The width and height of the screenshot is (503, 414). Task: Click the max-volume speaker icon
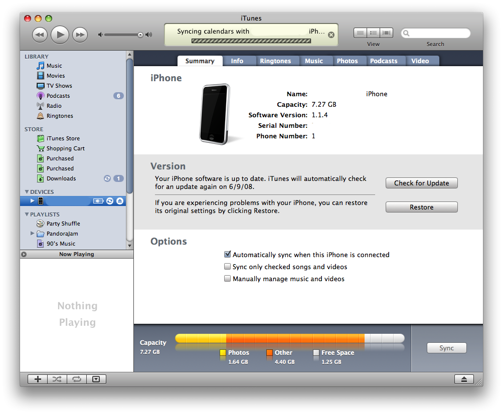(x=148, y=35)
